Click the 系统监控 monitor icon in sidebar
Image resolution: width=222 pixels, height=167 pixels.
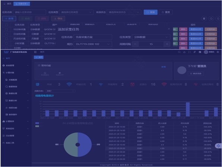(4, 129)
